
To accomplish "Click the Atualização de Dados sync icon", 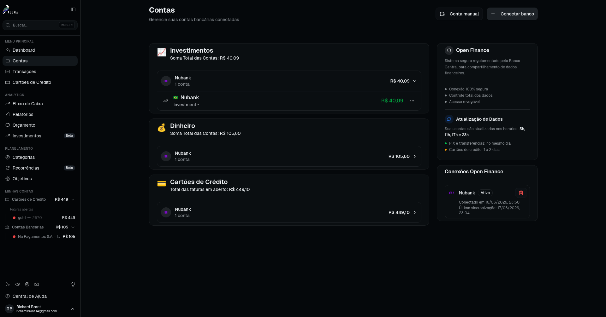I will [x=449, y=119].
